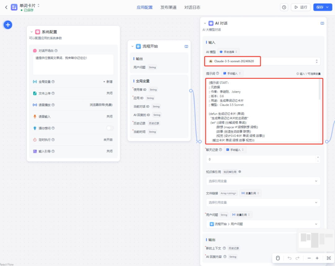This screenshot has height=266, width=335.
Task: Open the 定时执行 setting showing 未开启
Action: pyautogui.click(x=108, y=140)
